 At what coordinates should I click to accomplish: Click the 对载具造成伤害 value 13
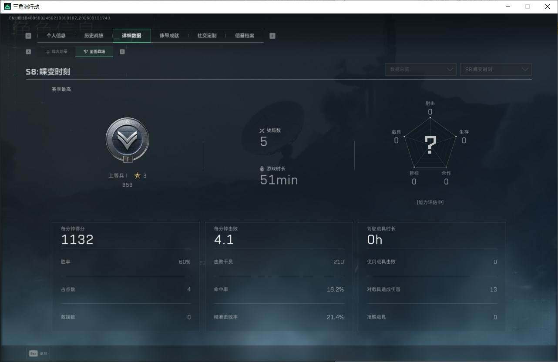[x=493, y=289]
